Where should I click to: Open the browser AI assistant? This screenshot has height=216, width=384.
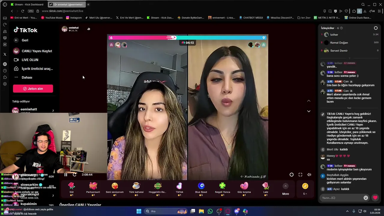(x=372, y=11)
